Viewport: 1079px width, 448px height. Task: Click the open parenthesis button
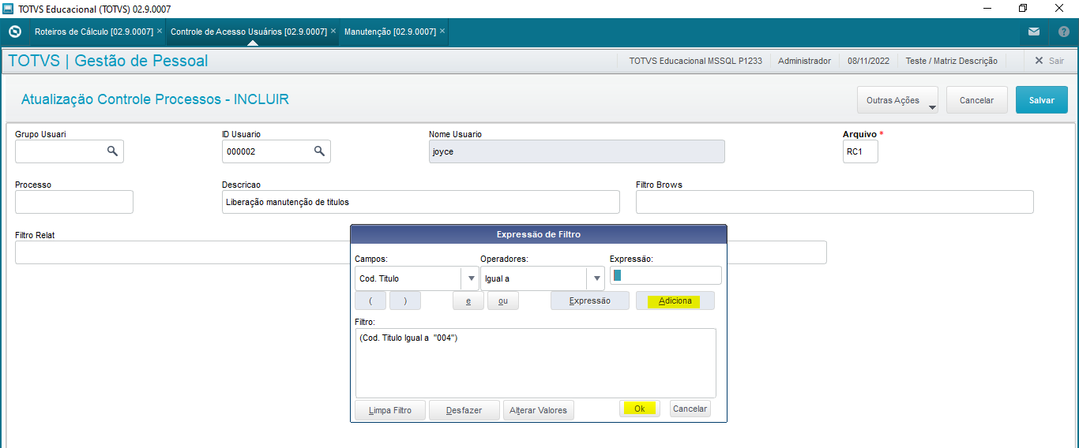370,301
